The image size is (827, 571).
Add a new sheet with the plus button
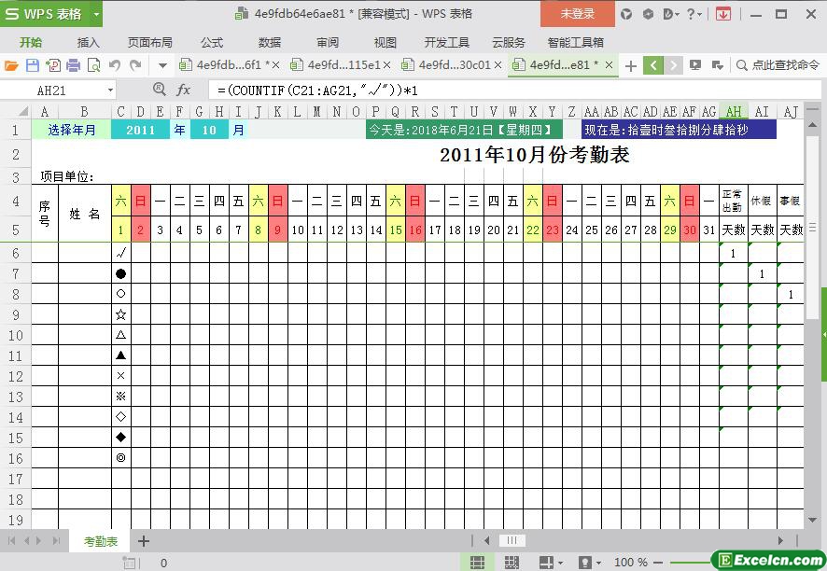144,541
